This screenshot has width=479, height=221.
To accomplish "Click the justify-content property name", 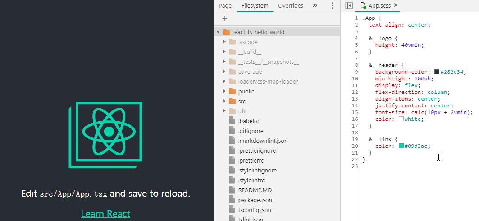I will (x=400, y=106).
